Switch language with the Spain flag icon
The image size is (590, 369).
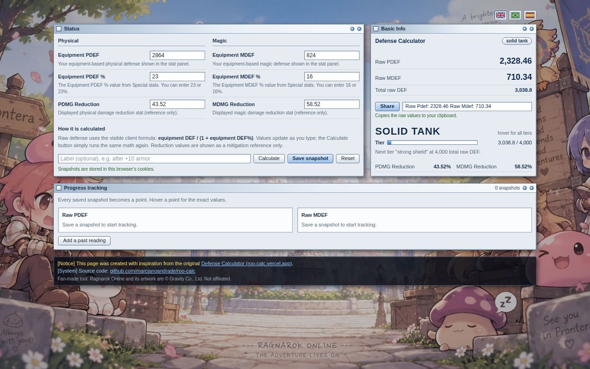(530, 15)
